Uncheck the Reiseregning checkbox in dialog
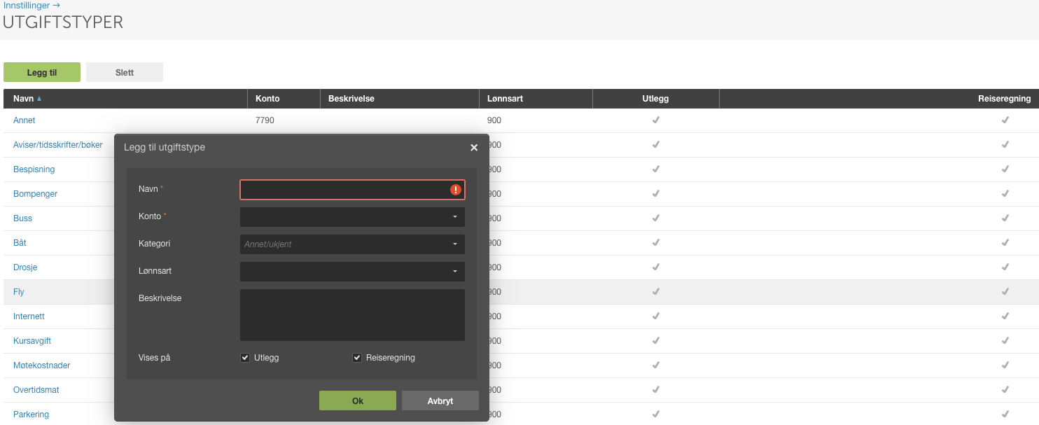The height and width of the screenshot is (425, 1039). coord(357,358)
